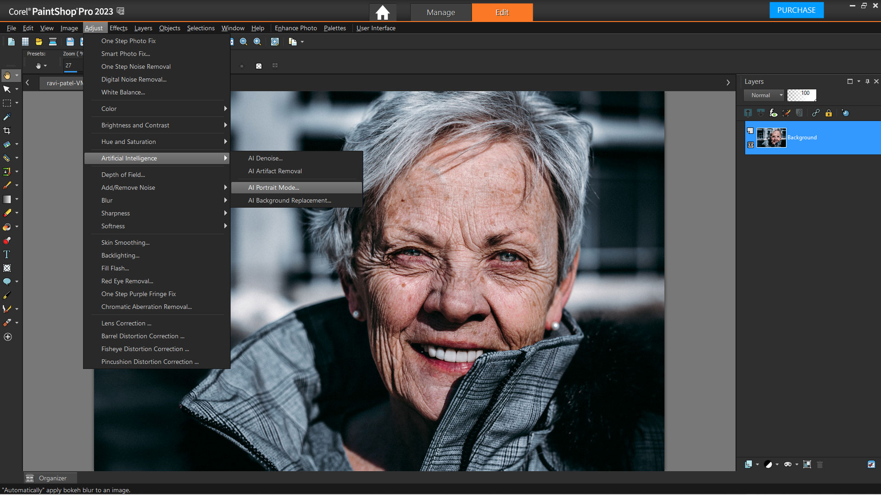This screenshot has width=881, height=495.
Task: Click the PURCHASE button
Action: pyautogui.click(x=796, y=10)
